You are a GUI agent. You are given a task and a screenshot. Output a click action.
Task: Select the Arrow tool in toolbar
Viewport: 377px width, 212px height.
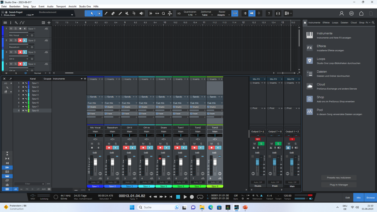coord(92,13)
